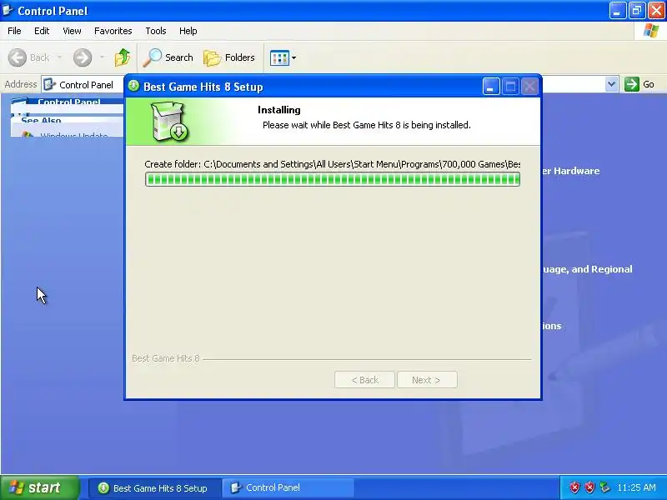Click the Control Panel window title icon
Viewport: 667px width, 500px height.
coord(8,10)
